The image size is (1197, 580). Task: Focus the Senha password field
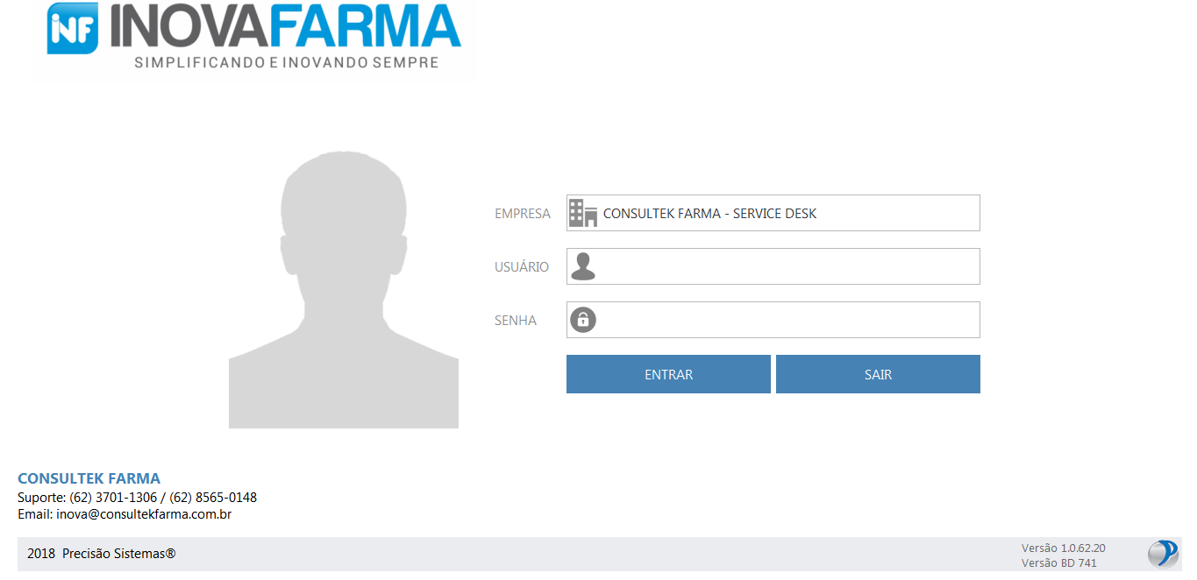coord(773,320)
